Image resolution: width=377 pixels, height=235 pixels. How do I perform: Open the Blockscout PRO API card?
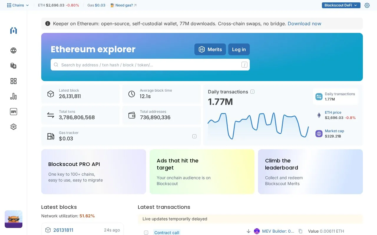point(94,172)
